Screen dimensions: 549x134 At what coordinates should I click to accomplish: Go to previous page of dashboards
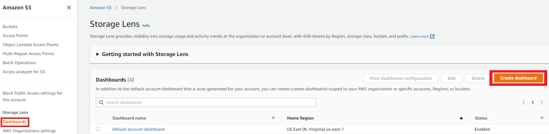tap(524, 102)
